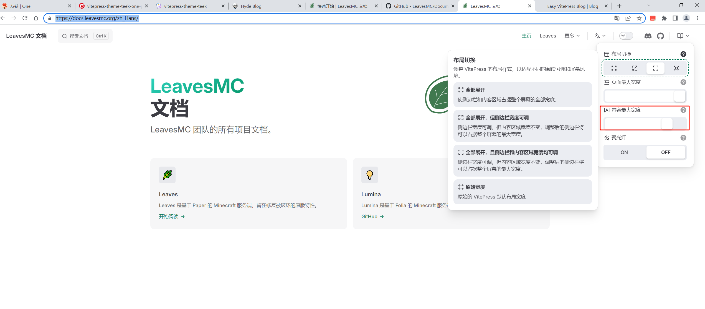Viewport: 705px width, 309px height.
Task: Open the tab search chevron
Action: point(649,6)
